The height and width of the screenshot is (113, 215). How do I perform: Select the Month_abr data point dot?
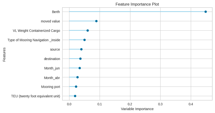(x=78, y=77)
